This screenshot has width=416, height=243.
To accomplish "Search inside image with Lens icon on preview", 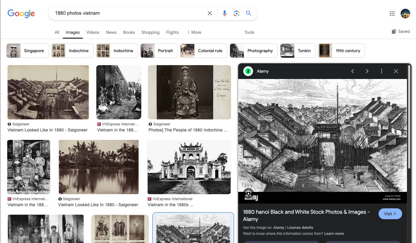I will [x=248, y=193].
